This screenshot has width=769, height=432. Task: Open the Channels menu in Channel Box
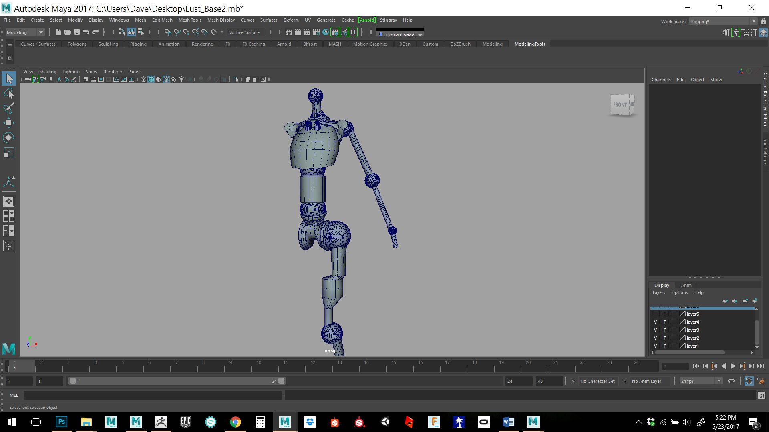click(x=661, y=80)
